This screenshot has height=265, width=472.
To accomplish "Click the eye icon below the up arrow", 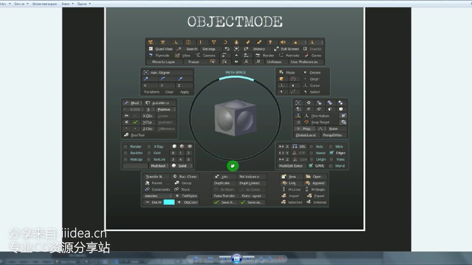I will 236,61.
